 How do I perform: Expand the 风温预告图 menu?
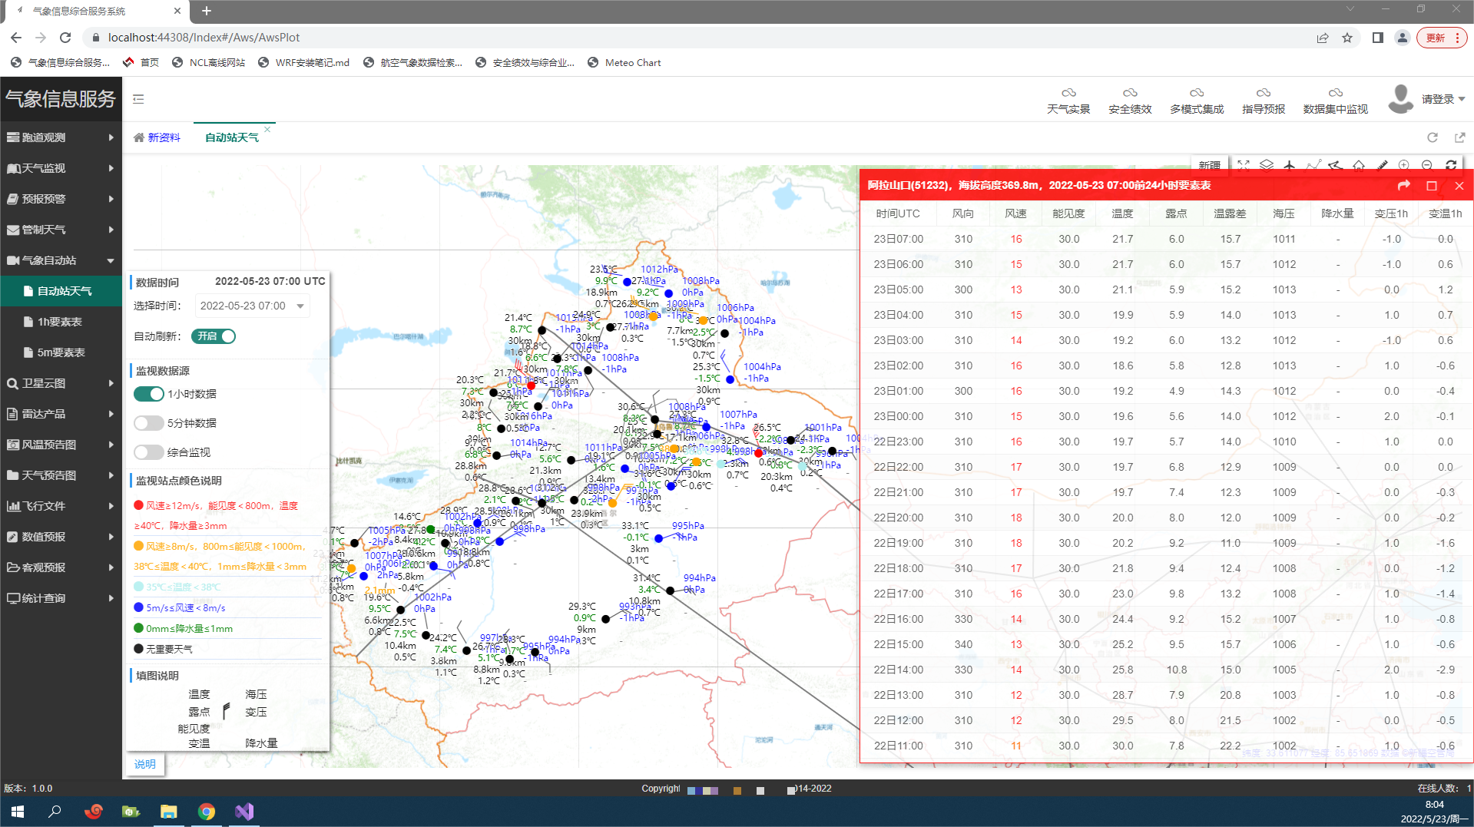pos(61,445)
